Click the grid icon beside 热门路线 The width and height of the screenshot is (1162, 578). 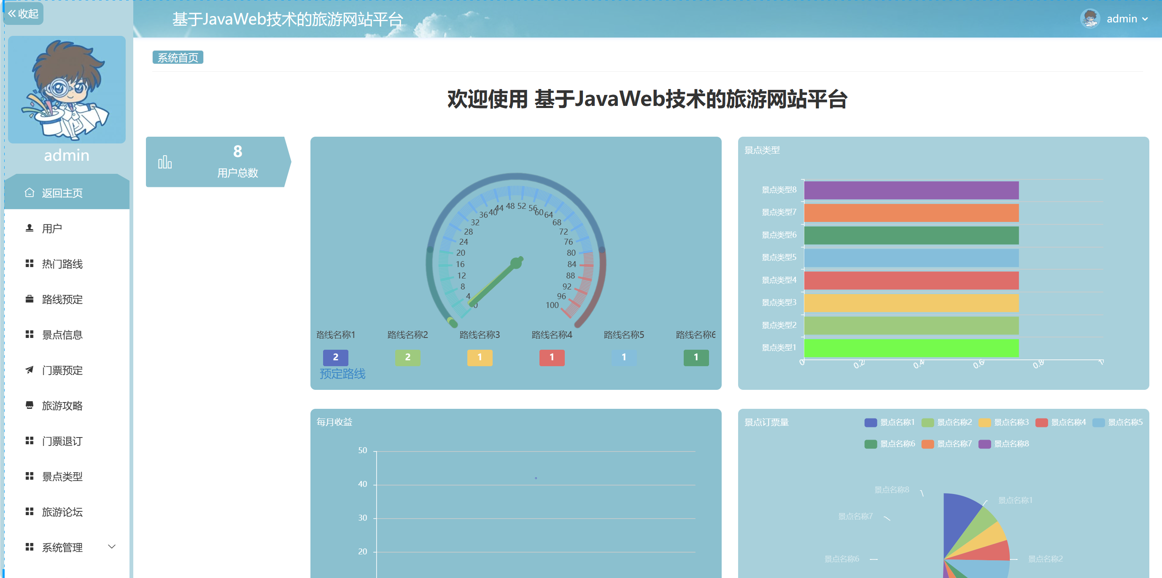(x=30, y=264)
